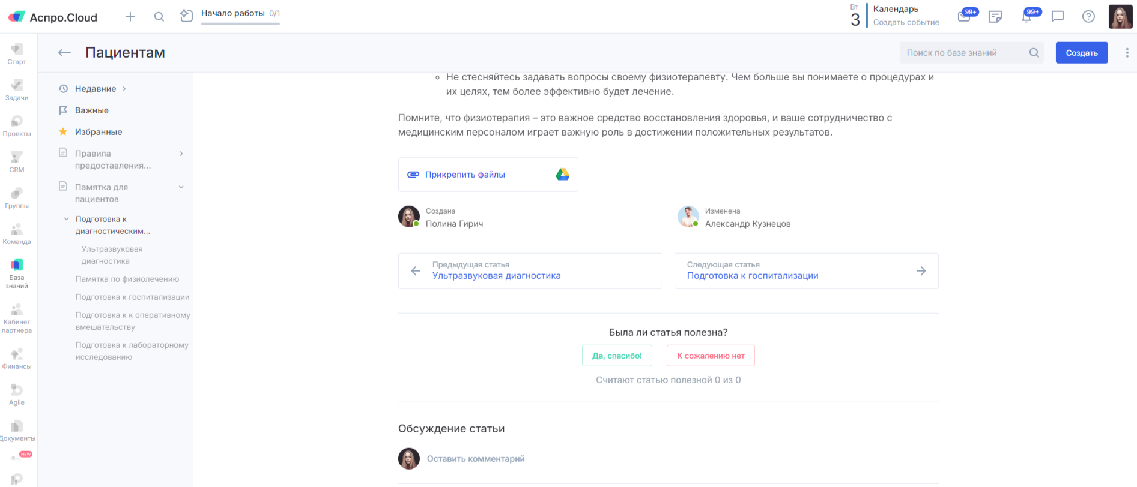Attach file from Google Drive icon
1137x487 pixels.
point(562,175)
